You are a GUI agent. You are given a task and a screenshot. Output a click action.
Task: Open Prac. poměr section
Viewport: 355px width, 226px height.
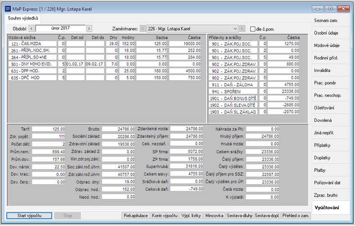click(x=331, y=83)
